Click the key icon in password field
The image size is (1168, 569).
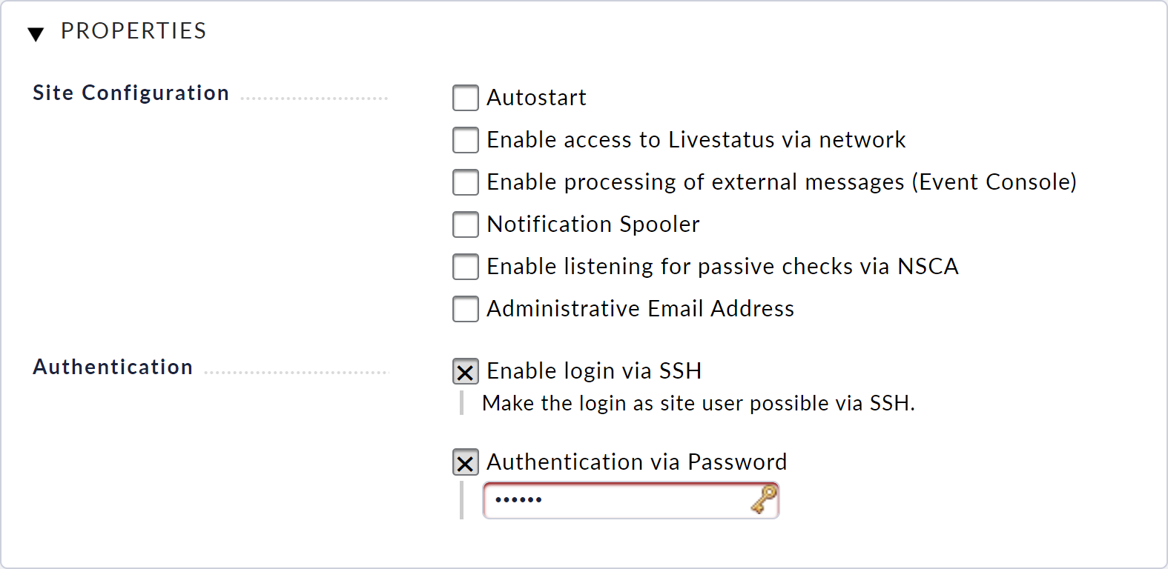coord(764,499)
